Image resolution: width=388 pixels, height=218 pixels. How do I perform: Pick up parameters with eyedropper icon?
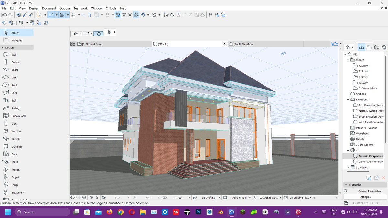click(x=25, y=15)
